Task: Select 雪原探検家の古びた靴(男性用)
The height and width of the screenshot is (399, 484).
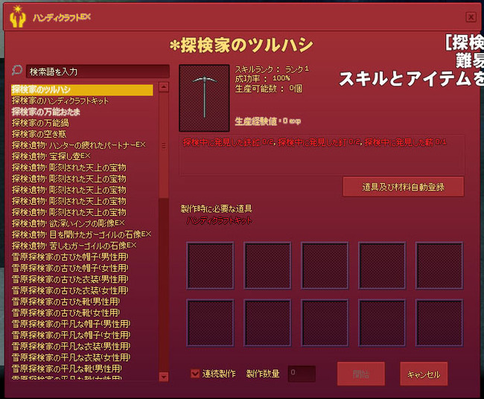Action: click(x=66, y=301)
